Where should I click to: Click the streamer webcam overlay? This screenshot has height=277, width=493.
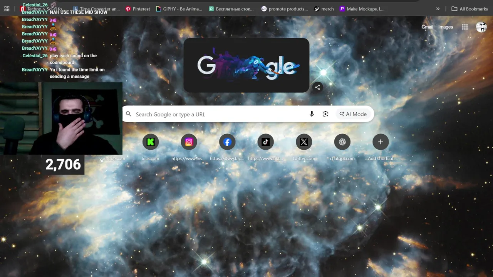61,118
